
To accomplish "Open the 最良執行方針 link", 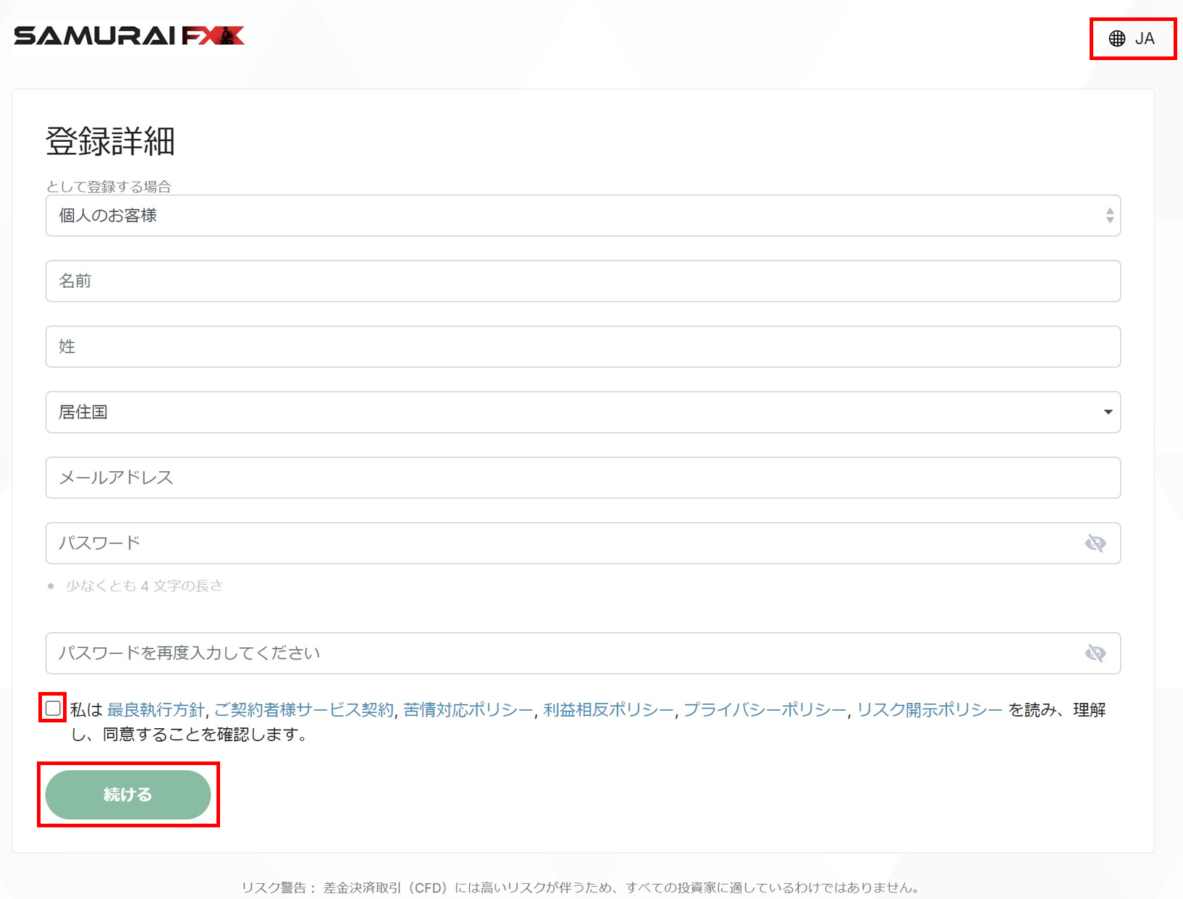I will 156,710.
